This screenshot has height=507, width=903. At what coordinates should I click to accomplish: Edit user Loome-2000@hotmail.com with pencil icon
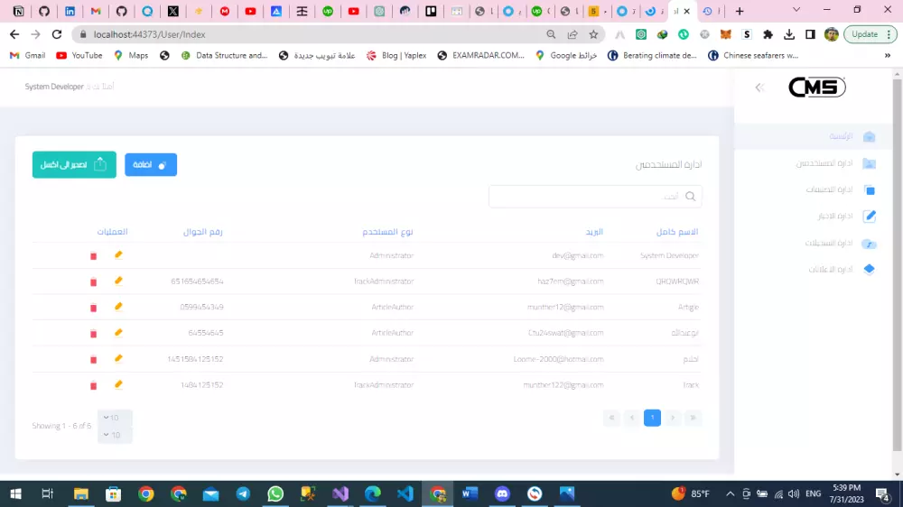118,358
